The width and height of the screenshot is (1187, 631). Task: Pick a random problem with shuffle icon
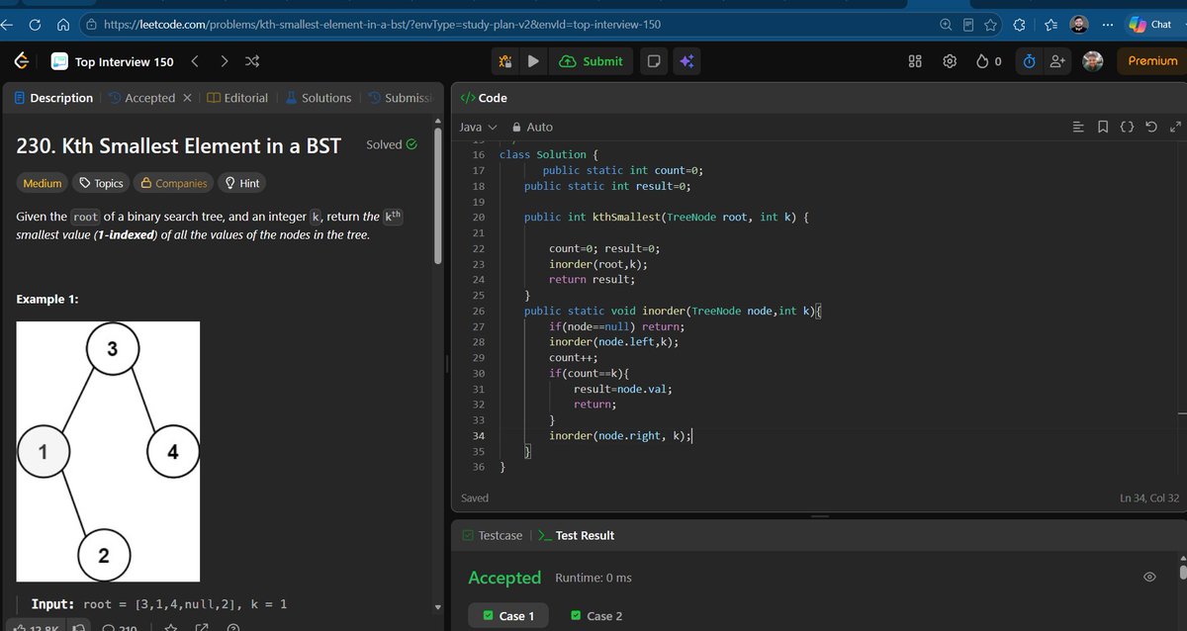pos(252,61)
